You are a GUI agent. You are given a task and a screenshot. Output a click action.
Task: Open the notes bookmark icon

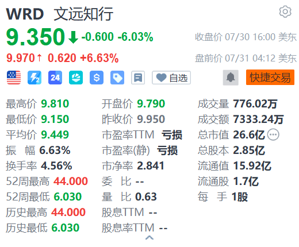138,78
